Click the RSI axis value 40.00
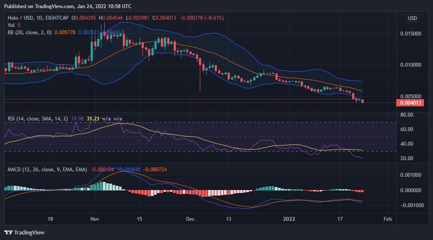This screenshot has height=240, width=433. pos(407,144)
